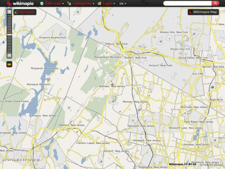
Task: Open the EN language selector
Action: click(x=123, y=4)
